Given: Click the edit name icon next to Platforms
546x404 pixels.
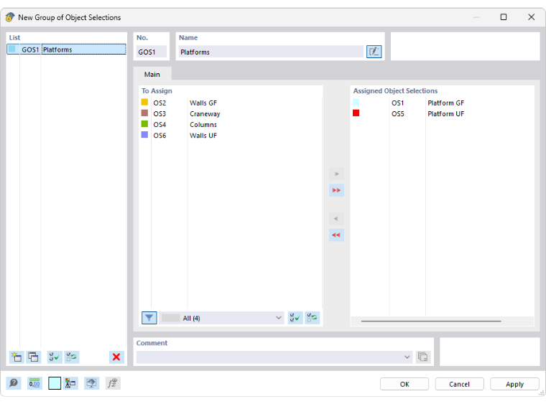Looking at the screenshot, I should coord(374,52).
